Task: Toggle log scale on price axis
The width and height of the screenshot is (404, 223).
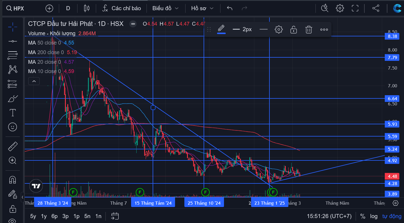Action: click(374, 216)
